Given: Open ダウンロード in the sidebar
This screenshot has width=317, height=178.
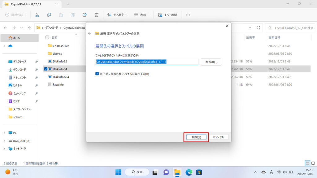Looking at the screenshot, I should [20, 70].
